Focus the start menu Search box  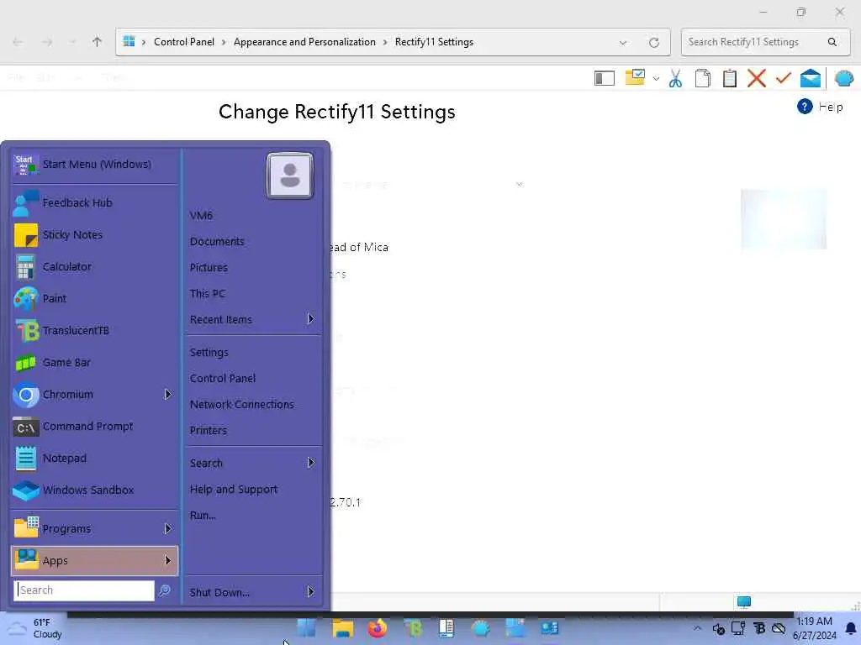(84, 590)
